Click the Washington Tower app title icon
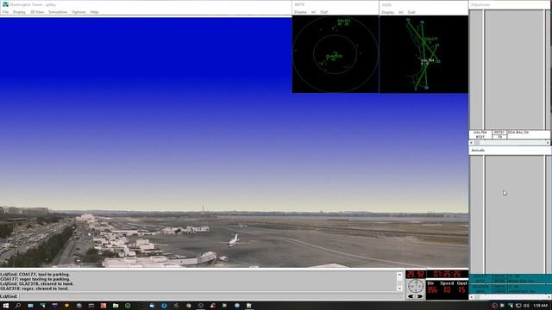Viewport: 552px width, 310px height. (x=5, y=4)
